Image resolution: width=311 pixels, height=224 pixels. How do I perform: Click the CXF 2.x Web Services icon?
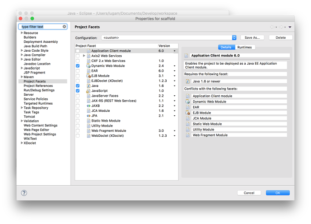pyautogui.click(x=89, y=61)
